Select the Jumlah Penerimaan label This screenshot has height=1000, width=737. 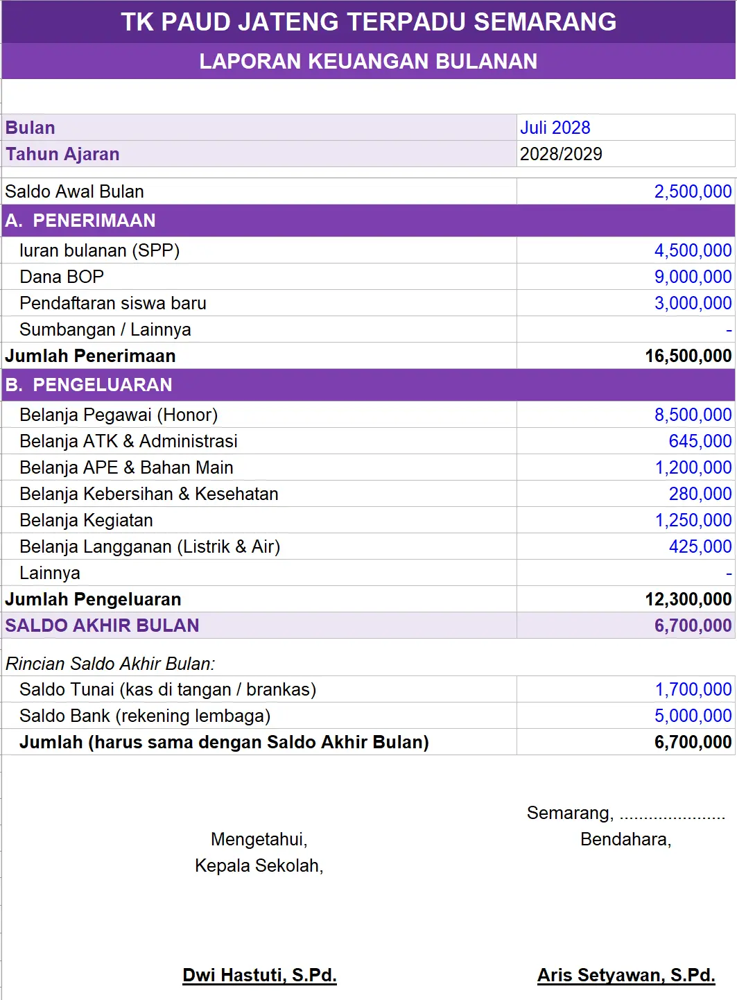tap(90, 356)
